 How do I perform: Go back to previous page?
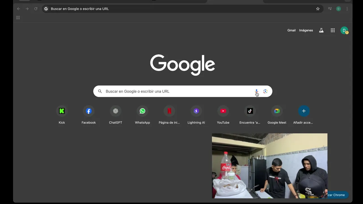pos(18,9)
